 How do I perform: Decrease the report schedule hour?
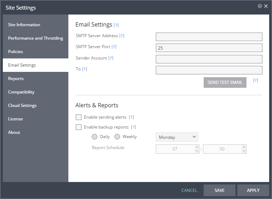point(197,151)
